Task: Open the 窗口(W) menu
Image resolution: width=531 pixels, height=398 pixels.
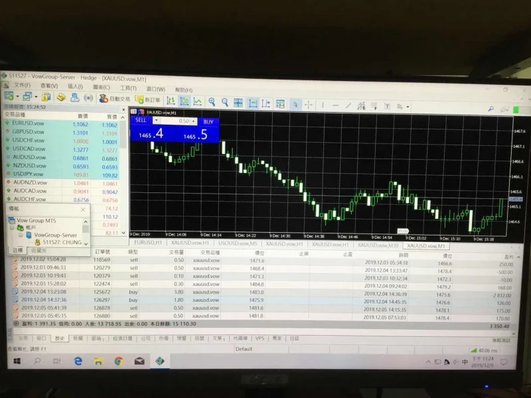Action: pos(156,89)
